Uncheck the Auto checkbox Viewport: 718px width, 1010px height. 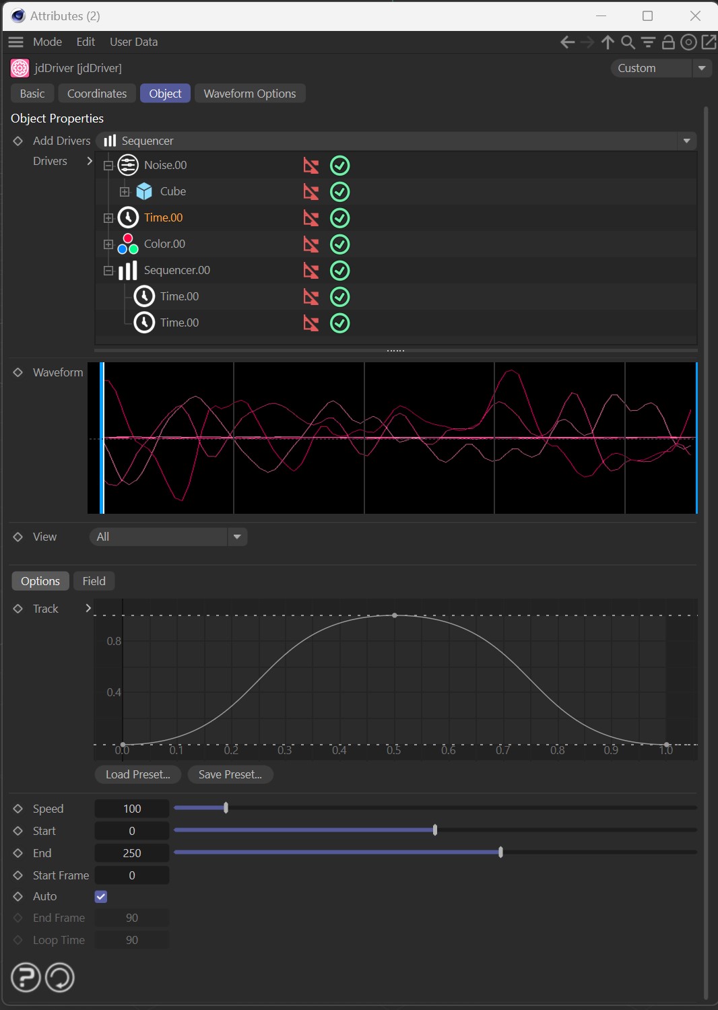pos(101,896)
